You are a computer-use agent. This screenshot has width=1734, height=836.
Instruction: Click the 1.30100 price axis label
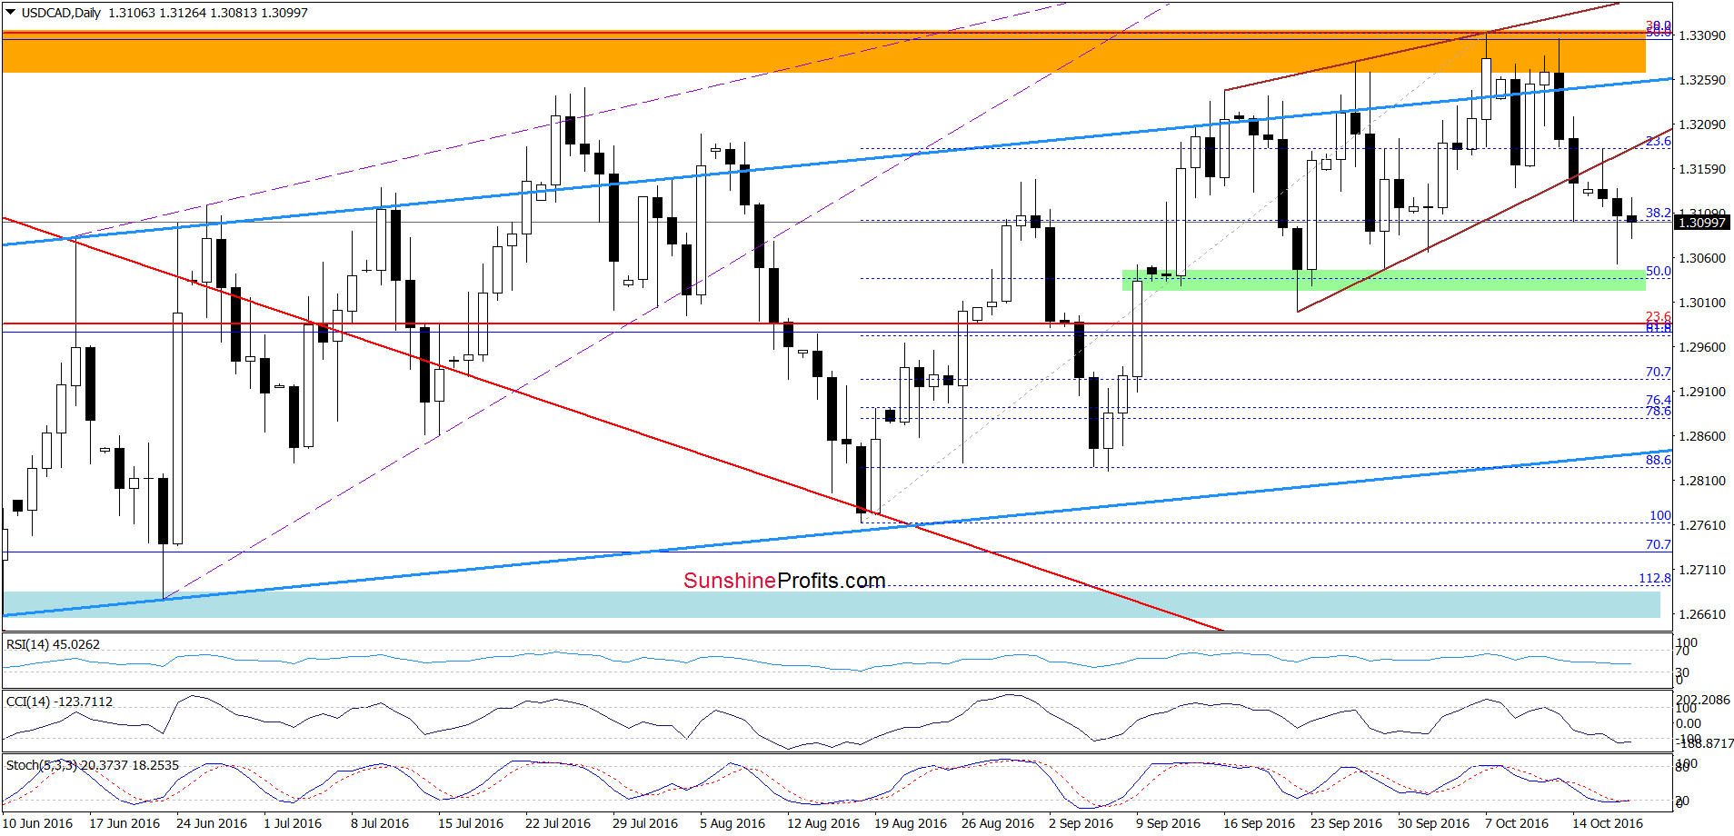(x=1701, y=303)
